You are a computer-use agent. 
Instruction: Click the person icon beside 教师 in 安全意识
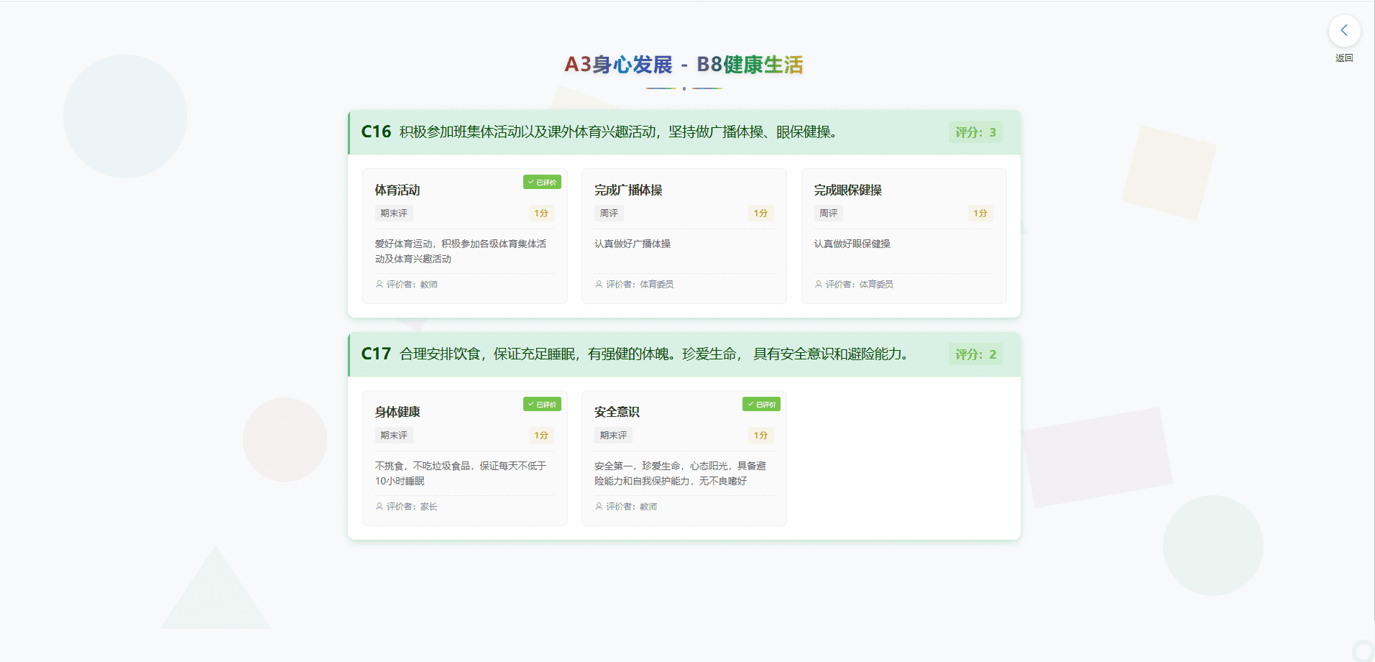pos(598,506)
